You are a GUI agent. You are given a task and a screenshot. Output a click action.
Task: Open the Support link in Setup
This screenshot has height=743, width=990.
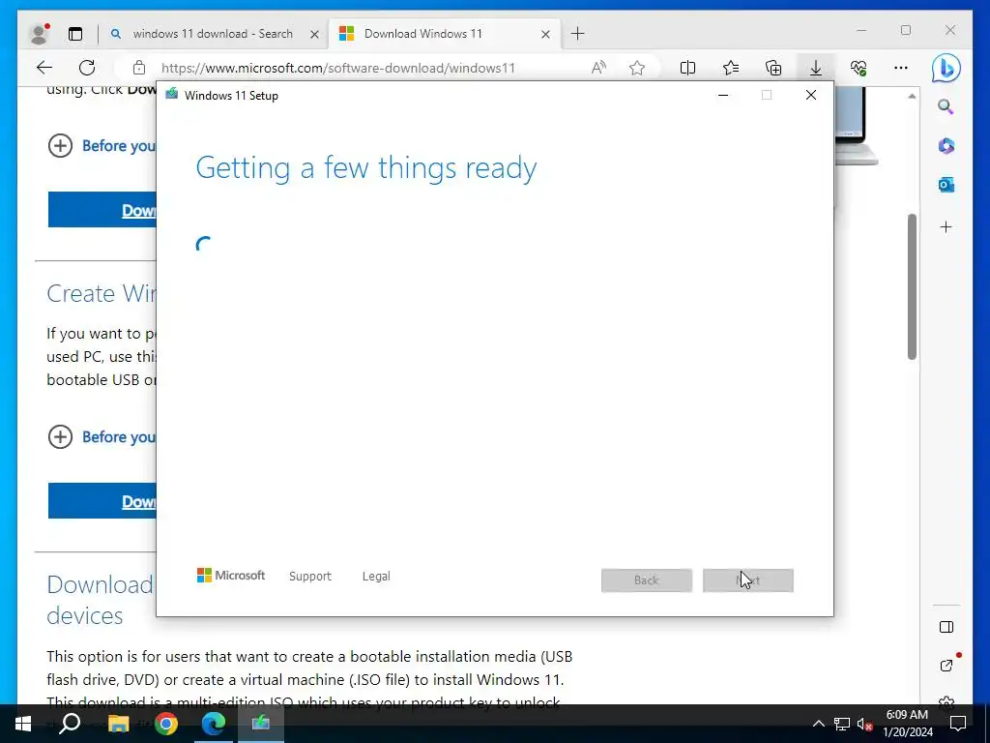click(310, 577)
